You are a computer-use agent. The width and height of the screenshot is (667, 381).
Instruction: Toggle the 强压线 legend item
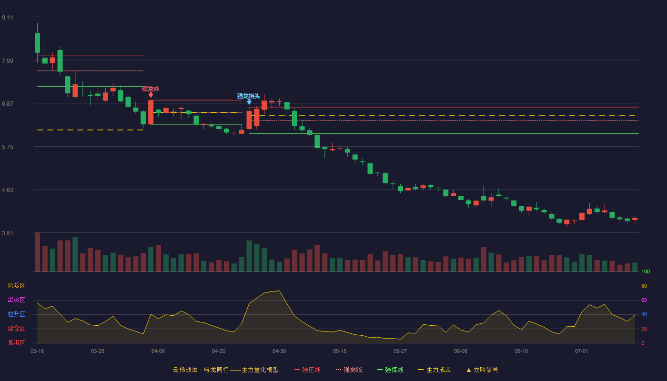coord(307,370)
